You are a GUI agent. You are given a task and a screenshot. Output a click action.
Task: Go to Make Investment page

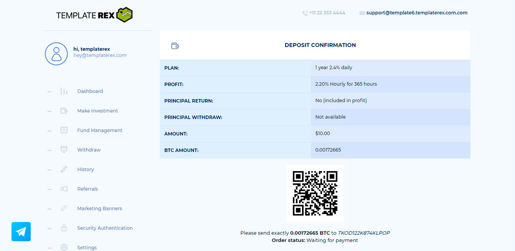[x=98, y=111]
